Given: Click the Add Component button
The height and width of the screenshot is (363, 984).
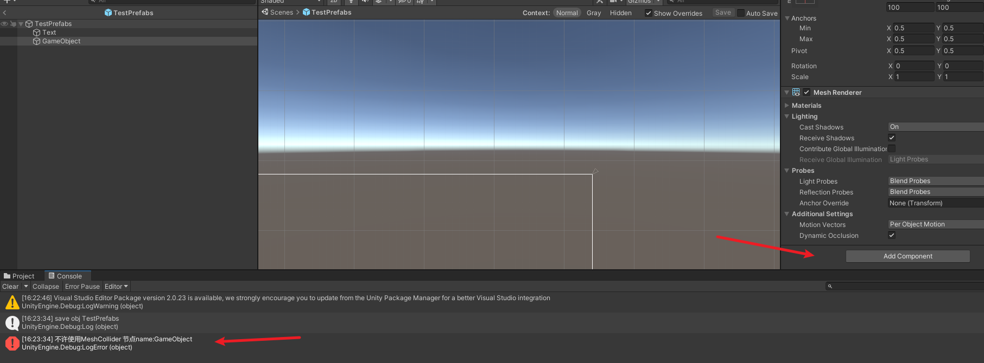Looking at the screenshot, I should (907, 256).
